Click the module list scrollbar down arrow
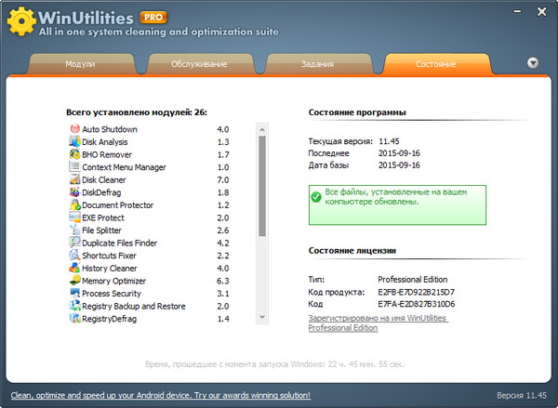The image size is (558, 408). coord(262,319)
